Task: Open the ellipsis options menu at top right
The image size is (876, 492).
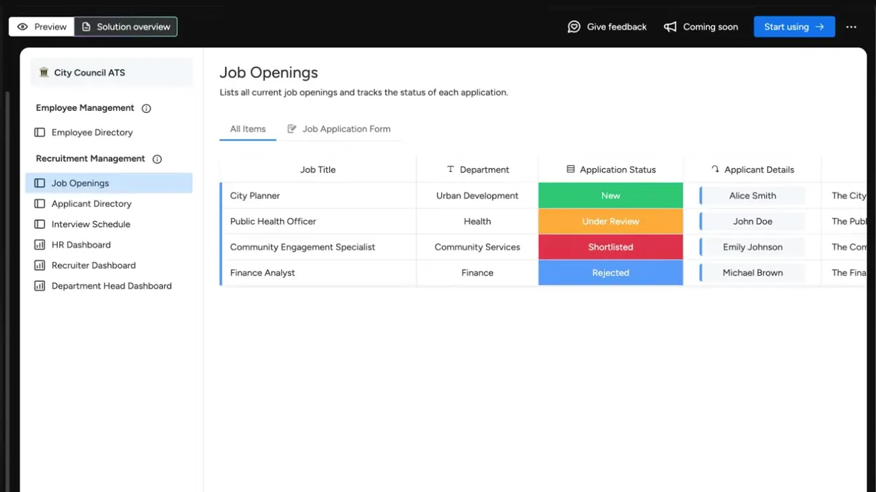Action: [x=851, y=26]
